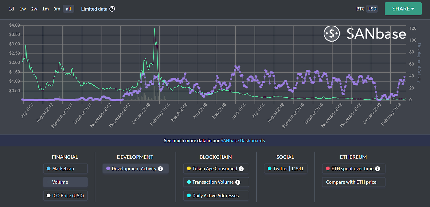This screenshot has height=207, width=430.
Task: Enable Daily Active Addresses metric
Action: click(x=216, y=195)
